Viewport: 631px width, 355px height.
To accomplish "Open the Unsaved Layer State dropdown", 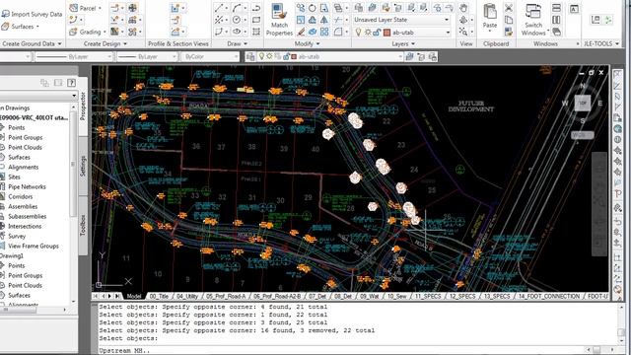I will pyautogui.click(x=401, y=20).
